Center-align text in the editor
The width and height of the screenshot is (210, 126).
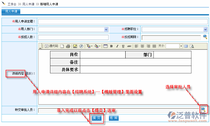point(142,46)
